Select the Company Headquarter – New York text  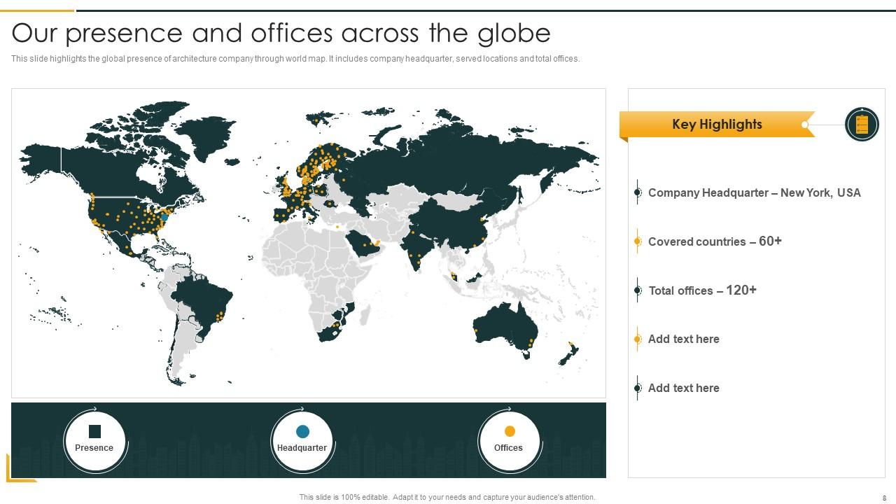[754, 192]
